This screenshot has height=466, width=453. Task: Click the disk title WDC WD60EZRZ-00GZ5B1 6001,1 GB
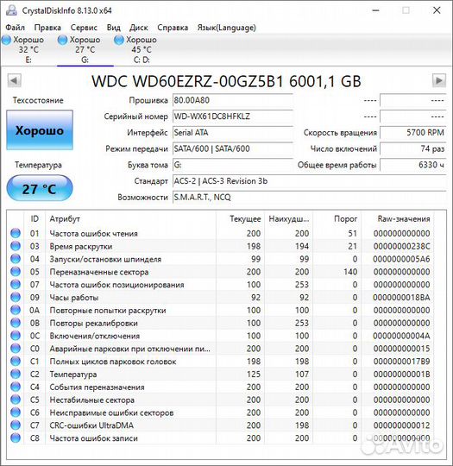click(226, 81)
